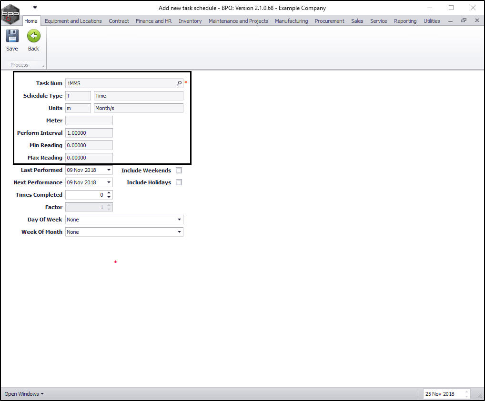The height and width of the screenshot is (401, 485).
Task: Switch to the Inventory tab
Action: 190,20
